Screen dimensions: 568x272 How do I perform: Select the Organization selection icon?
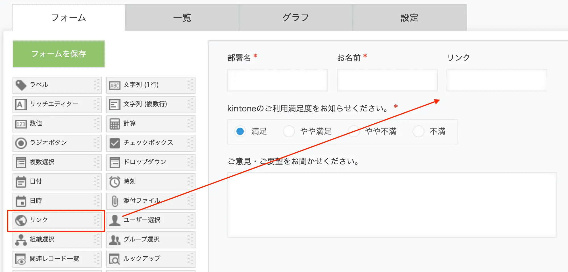[x=21, y=240]
